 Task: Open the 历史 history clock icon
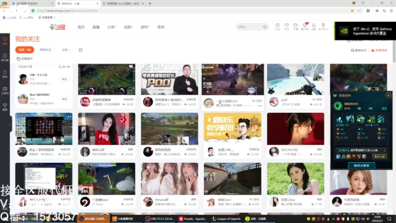click(x=277, y=27)
